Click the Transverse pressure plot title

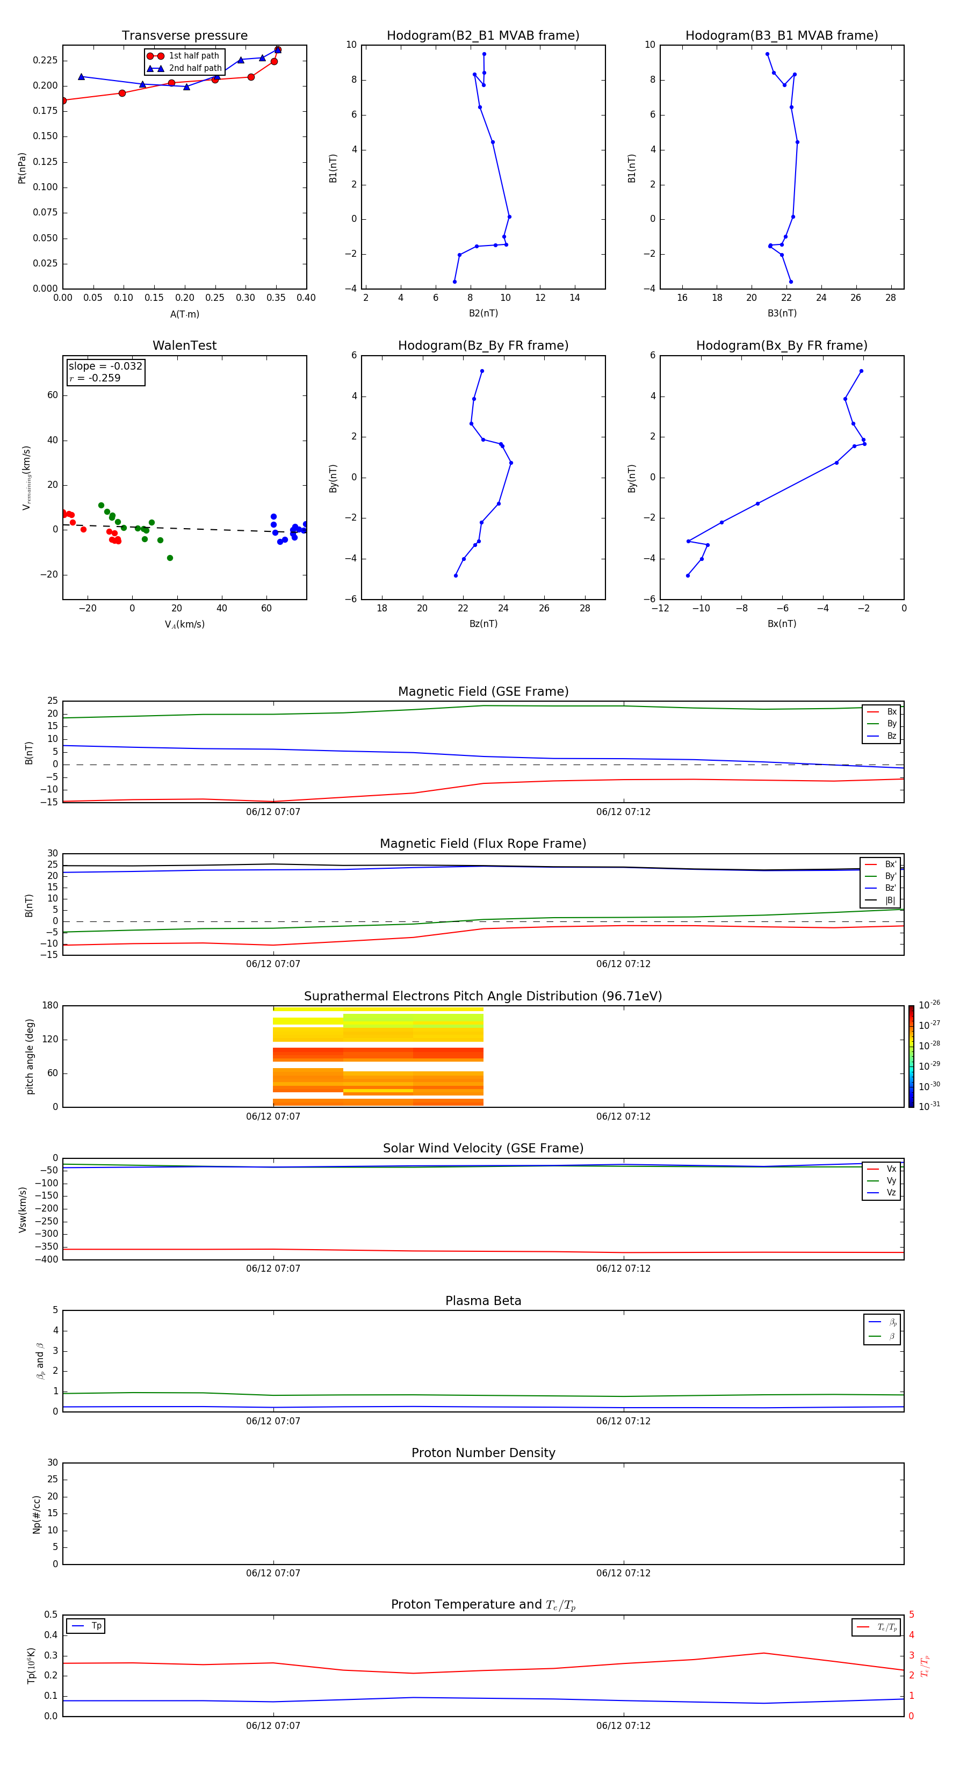(x=184, y=36)
